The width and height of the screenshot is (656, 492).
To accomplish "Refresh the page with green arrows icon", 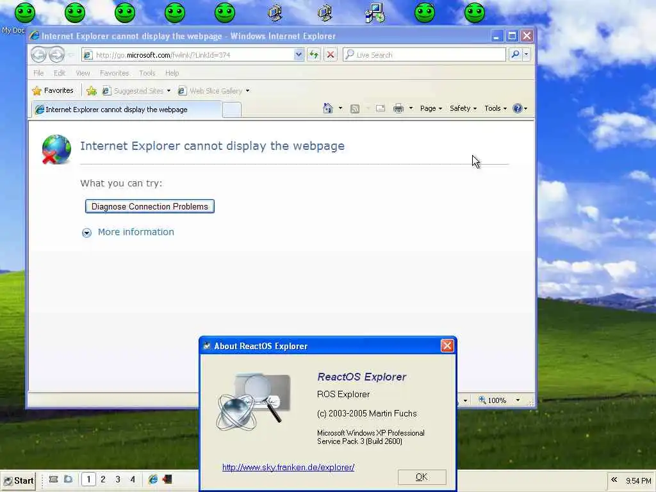I will (314, 54).
